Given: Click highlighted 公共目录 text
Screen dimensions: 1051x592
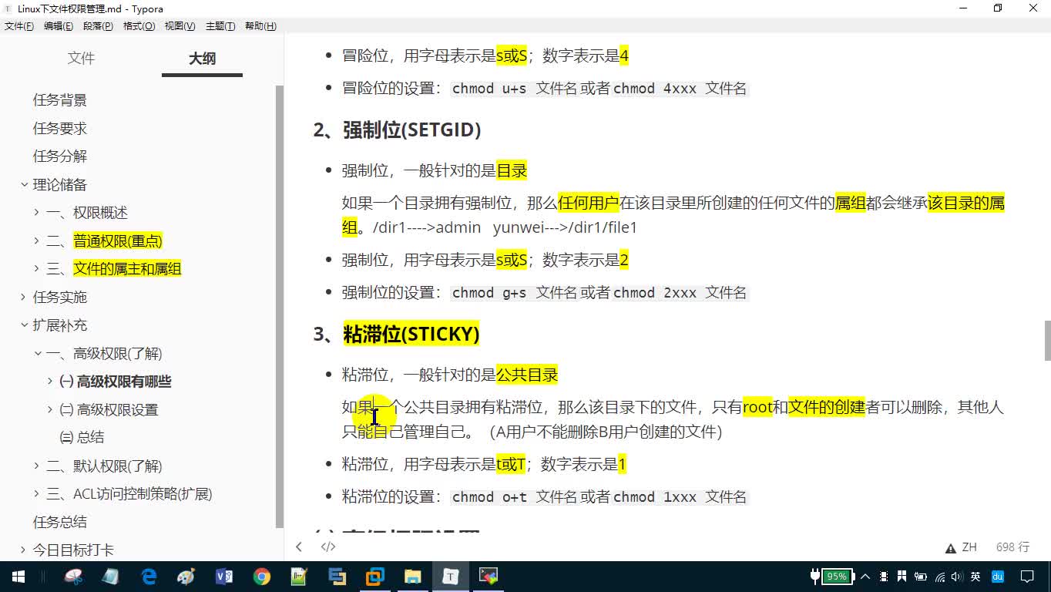Looking at the screenshot, I should pos(527,375).
